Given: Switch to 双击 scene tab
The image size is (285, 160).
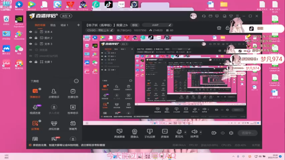Looking at the screenshot, I should 53,25.
